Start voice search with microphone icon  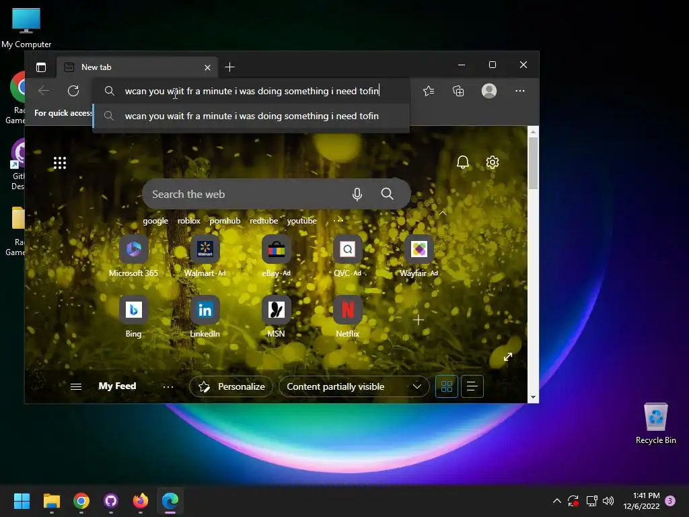click(x=357, y=194)
